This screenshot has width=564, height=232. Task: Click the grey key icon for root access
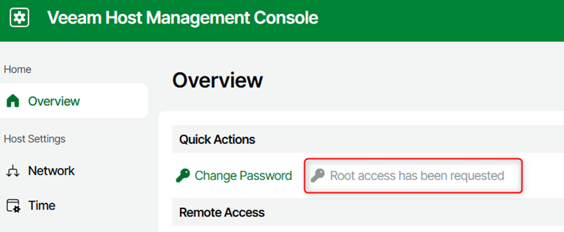(318, 176)
